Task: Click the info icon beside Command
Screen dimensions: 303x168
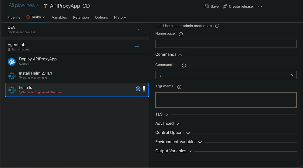Action: coord(184,66)
